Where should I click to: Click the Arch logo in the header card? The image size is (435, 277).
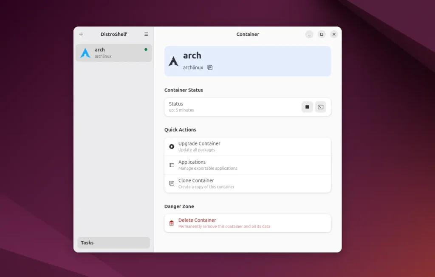(x=173, y=61)
